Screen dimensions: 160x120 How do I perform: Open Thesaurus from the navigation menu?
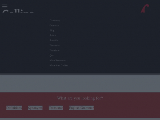pos(54,46)
